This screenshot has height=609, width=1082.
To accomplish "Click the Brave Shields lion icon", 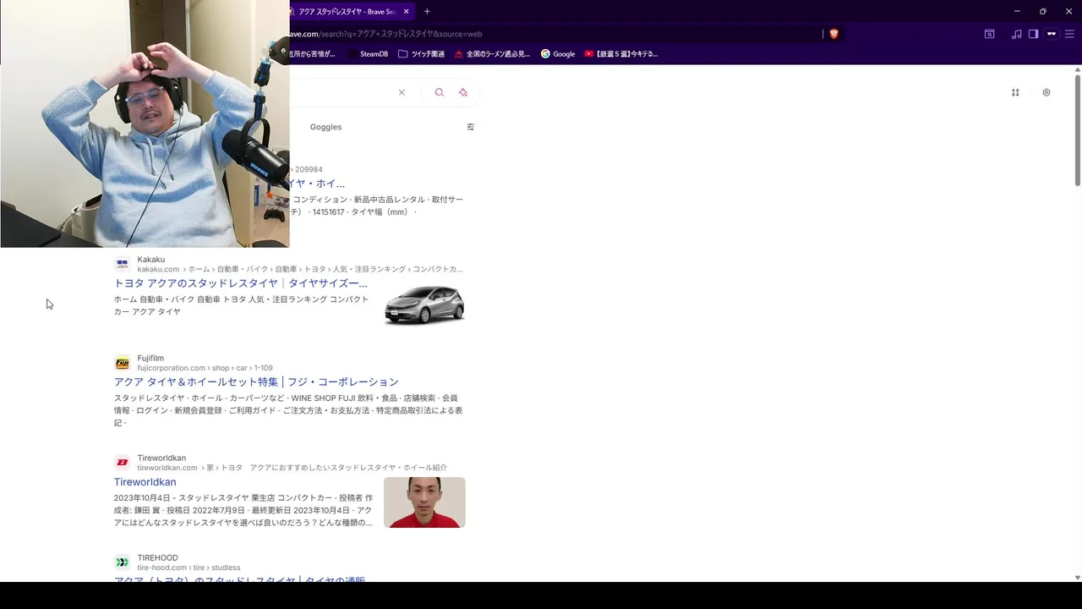I will click(833, 34).
